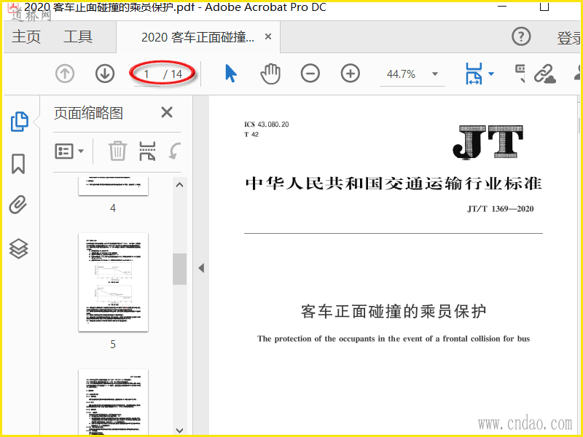Click the heading 中华人民共和国交通运输行业标准
The height and width of the screenshot is (437, 583).
(394, 184)
